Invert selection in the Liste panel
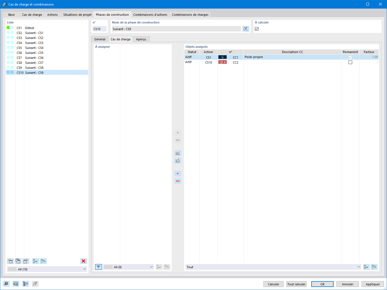The height and width of the screenshot is (290, 387). (x=43, y=261)
